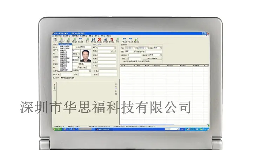Click the ellipsis button beside the visited person's Name
Viewport: 263px width, 150px height.
point(114,51)
